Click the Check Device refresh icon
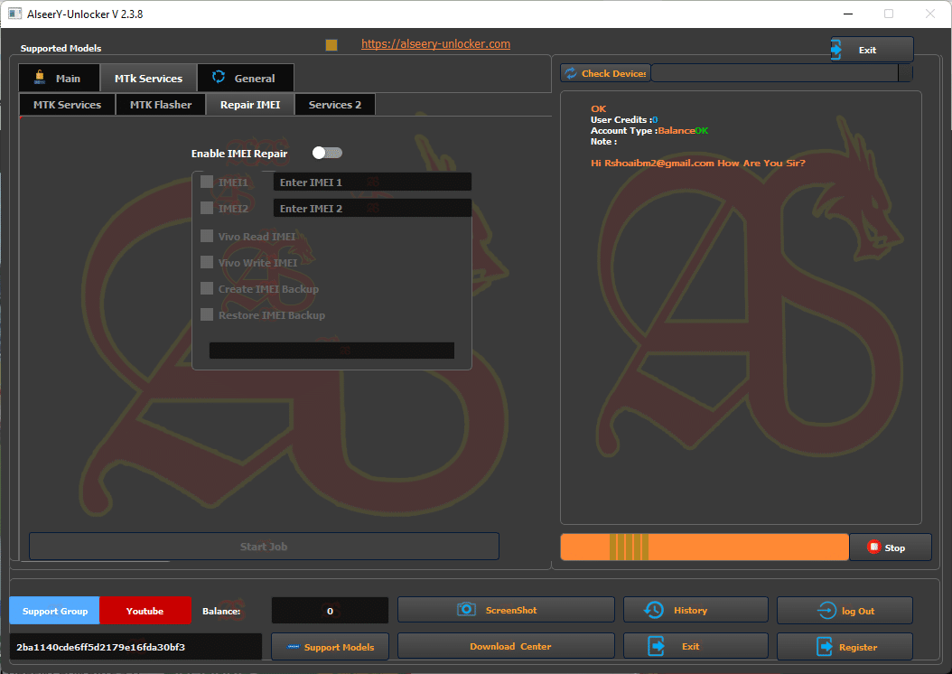Viewport: 952px width, 674px height. coord(571,73)
